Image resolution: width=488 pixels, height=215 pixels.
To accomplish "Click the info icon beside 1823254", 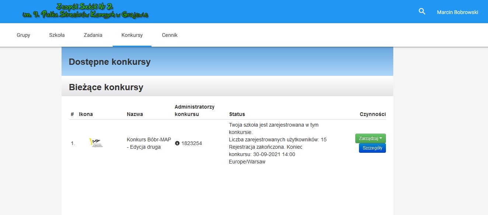I will point(177,143).
